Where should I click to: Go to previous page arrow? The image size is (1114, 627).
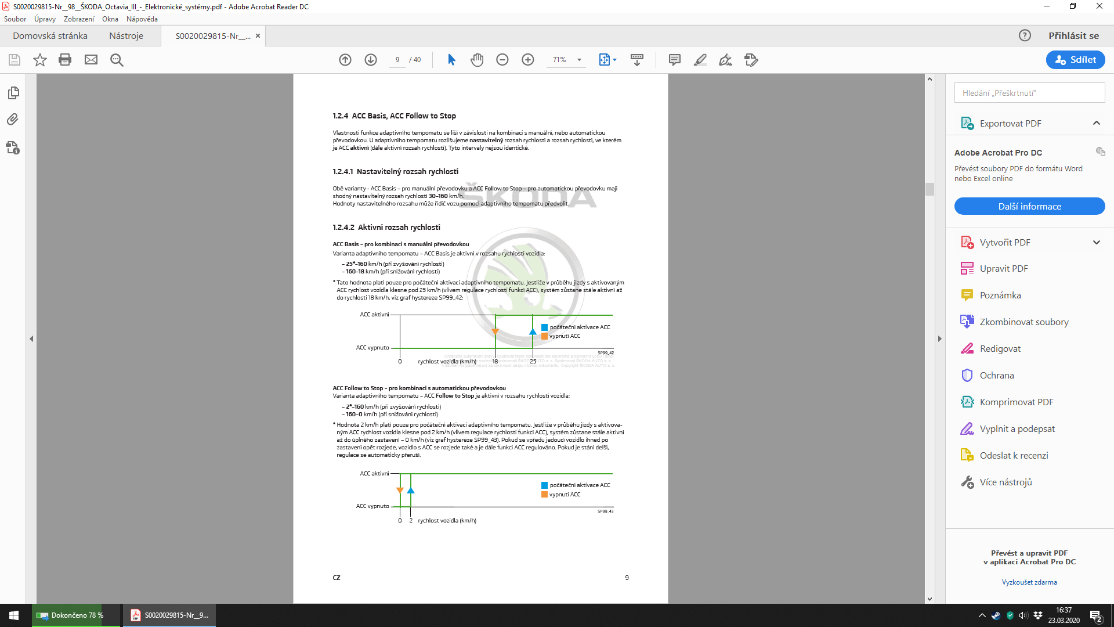pos(345,60)
